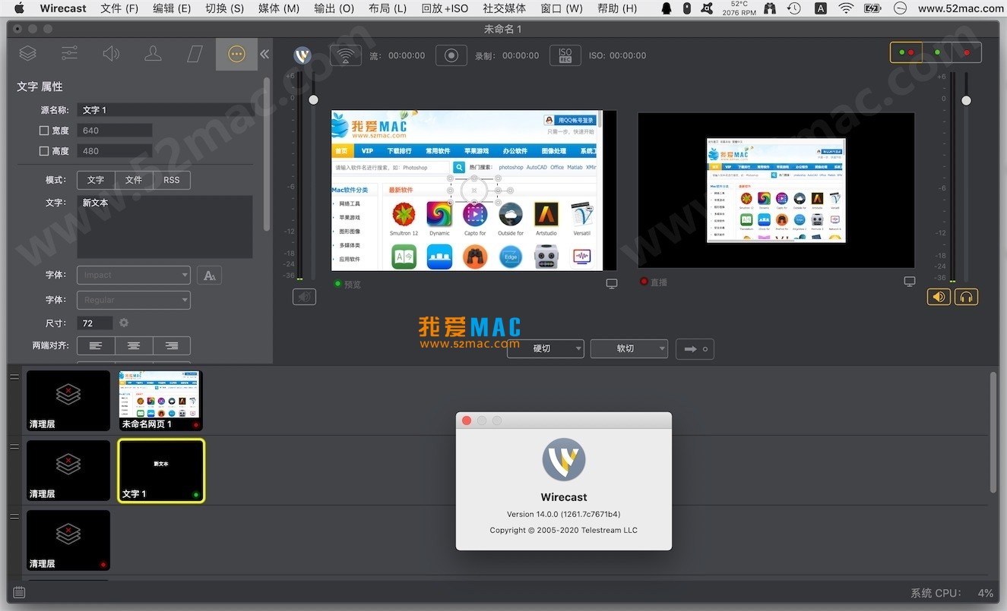This screenshot has height=611, width=1007.
Task: Select the center text alignment button
Action: 134,345
